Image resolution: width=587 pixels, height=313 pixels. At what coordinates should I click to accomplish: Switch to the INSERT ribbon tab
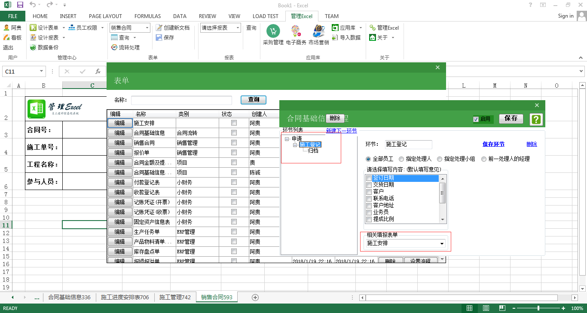(68, 16)
